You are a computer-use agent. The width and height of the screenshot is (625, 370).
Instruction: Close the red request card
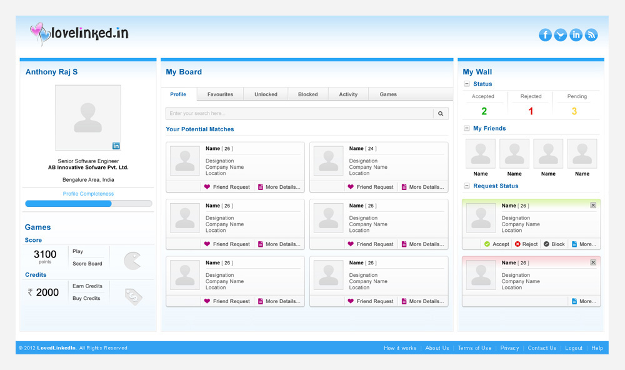[593, 262]
